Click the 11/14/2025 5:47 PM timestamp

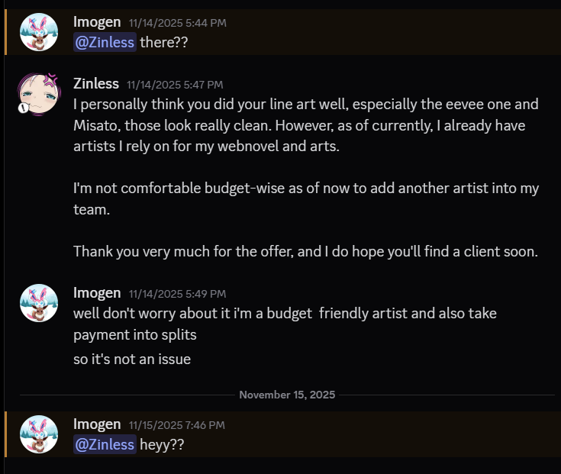point(175,85)
